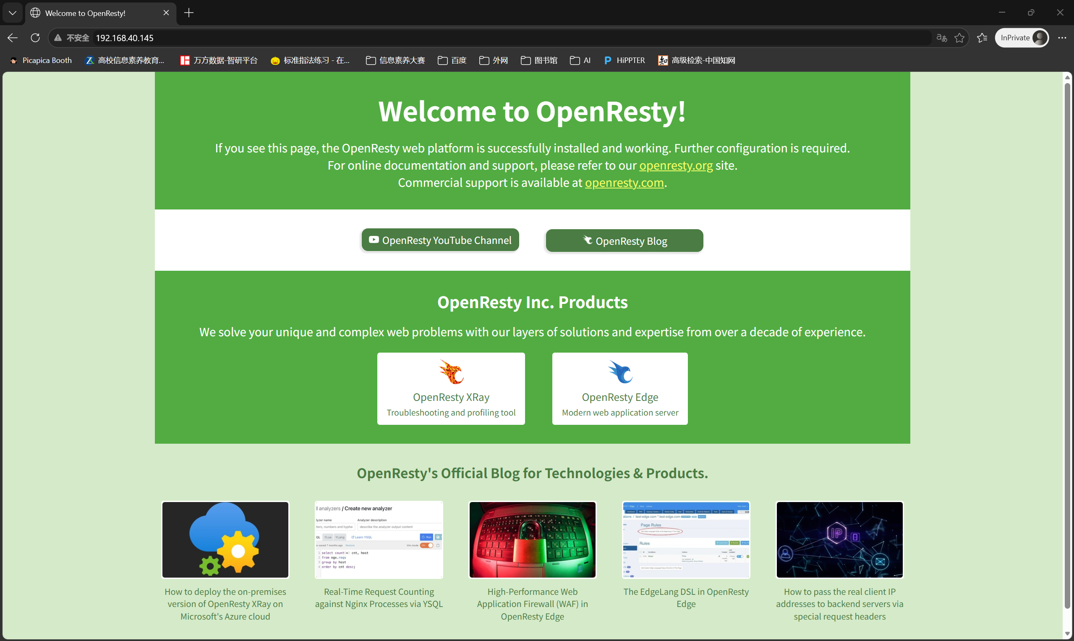Open the padlock keyboard WAF thumbnail
This screenshot has height=641, width=1074.
tap(532, 539)
